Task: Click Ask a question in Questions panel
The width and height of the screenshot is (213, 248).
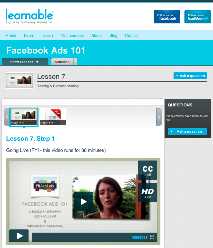Action: pos(188,131)
